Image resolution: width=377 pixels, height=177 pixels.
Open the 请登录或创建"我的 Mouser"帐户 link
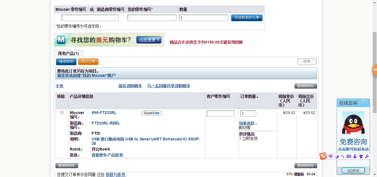click(86, 75)
